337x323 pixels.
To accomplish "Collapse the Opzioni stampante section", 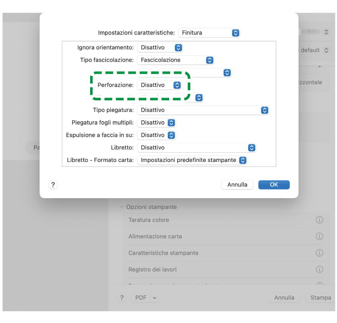I will click(122, 207).
